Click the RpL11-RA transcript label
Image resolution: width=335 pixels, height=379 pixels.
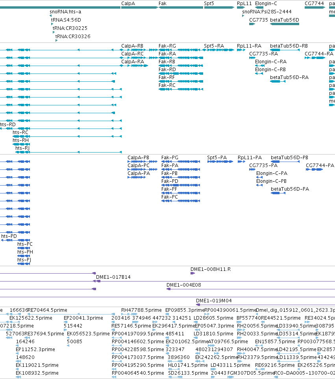coord(249,46)
